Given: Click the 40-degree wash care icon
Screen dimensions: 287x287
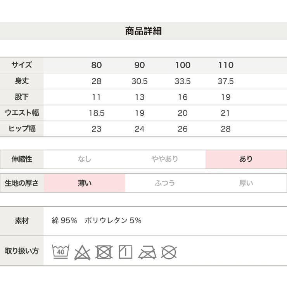Looking at the screenshot, I should tap(61, 251).
